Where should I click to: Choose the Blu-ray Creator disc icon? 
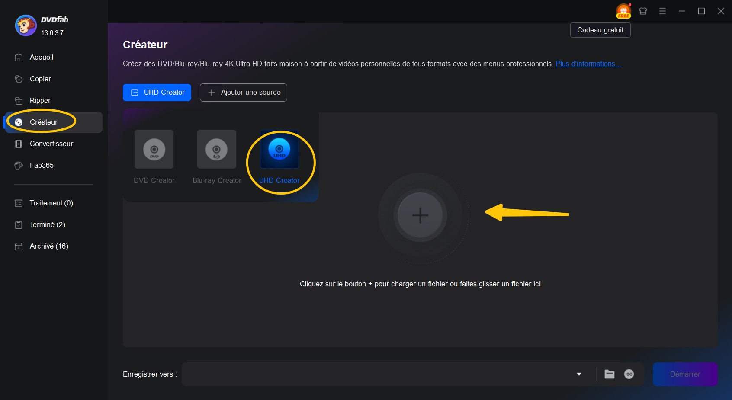click(x=217, y=149)
